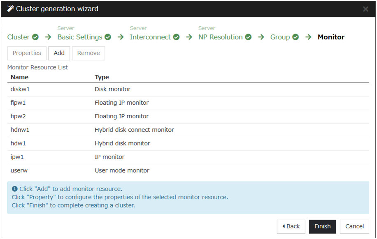Go Back to the previous wizard page
Image resolution: width=377 pixels, height=239 pixels.
[x=291, y=226]
